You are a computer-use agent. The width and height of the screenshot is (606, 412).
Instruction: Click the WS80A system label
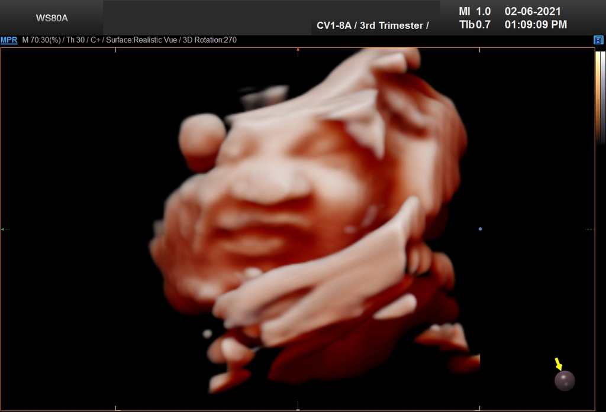(x=52, y=18)
